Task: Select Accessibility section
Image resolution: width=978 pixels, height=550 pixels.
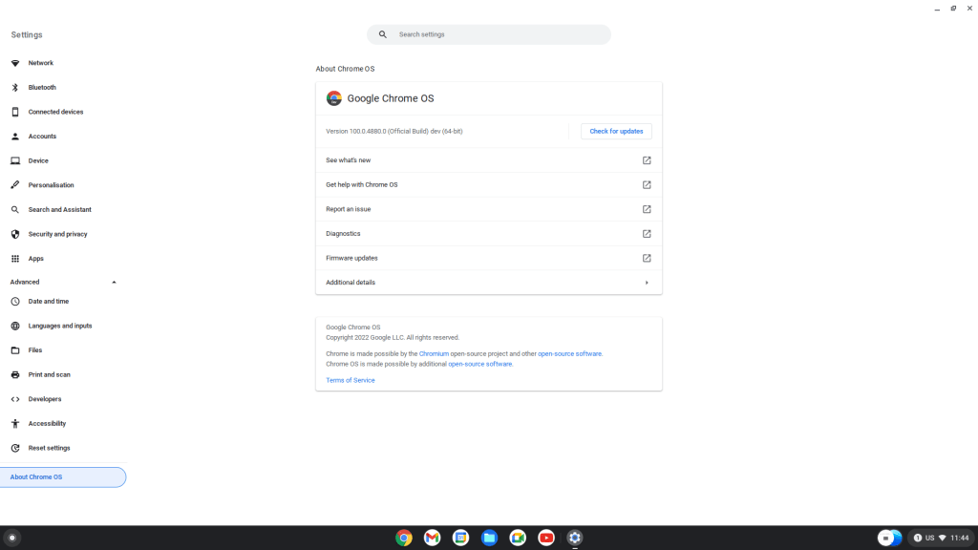Action: (x=47, y=423)
